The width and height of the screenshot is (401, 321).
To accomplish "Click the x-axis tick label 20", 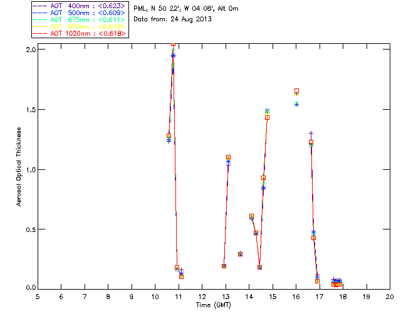I will point(390,297).
